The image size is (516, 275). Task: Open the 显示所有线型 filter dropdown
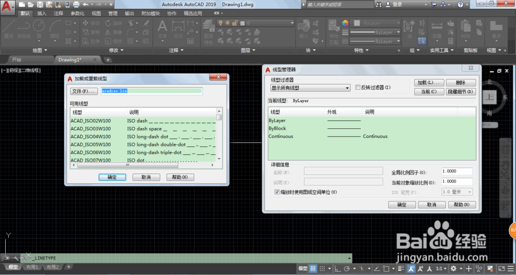point(310,88)
